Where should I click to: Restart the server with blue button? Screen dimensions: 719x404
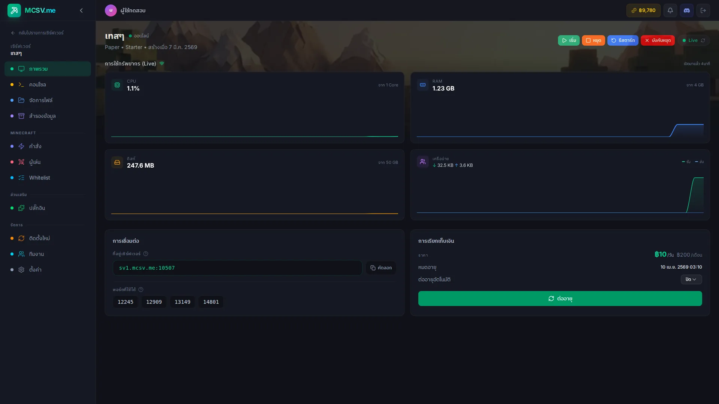[x=622, y=40]
